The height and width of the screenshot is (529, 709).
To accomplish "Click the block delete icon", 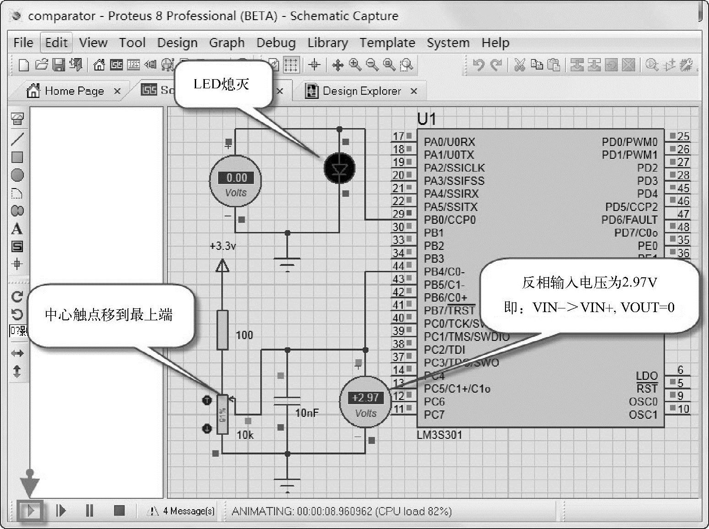I will pyautogui.click(x=629, y=65).
